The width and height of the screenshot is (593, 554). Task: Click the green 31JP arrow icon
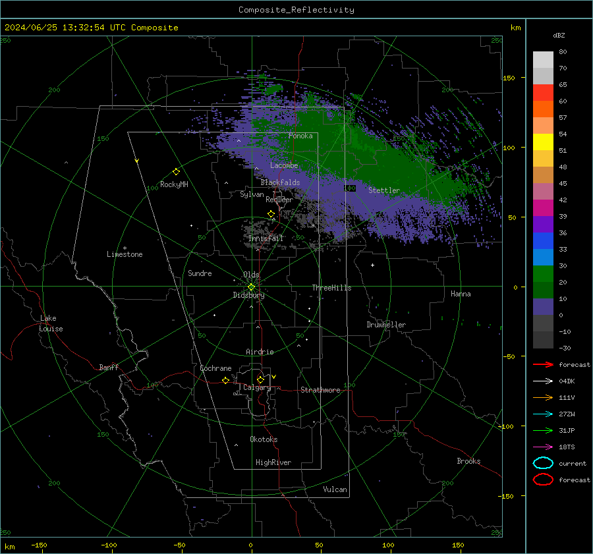[x=543, y=430]
